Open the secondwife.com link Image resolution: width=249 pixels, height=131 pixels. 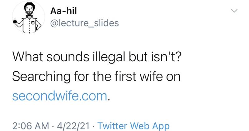(60, 96)
